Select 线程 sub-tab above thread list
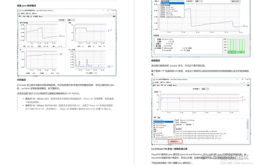Image resolution: width=254 pixels, height=165 pixels. point(155,117)
